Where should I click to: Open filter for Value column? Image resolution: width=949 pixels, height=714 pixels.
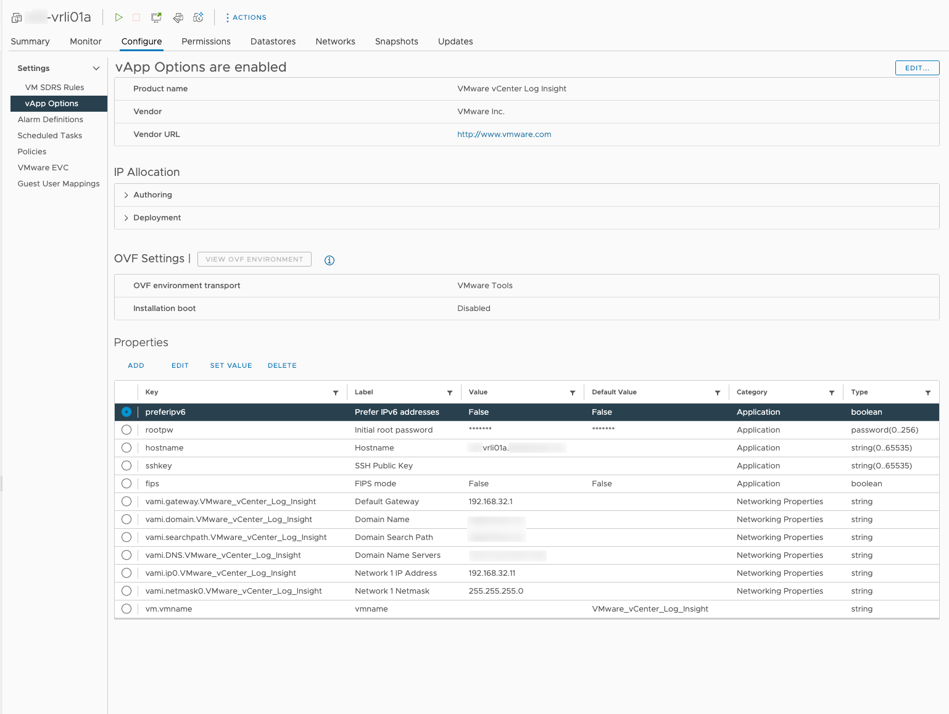pos(573,392)
